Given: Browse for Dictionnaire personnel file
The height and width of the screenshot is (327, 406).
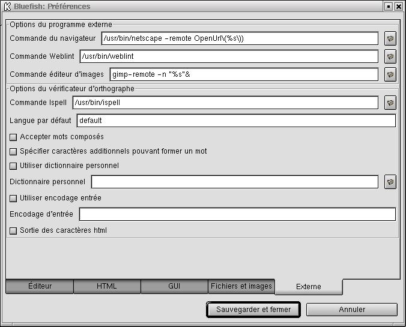Looking at the screenshot, I should click(x=390, y=182).
